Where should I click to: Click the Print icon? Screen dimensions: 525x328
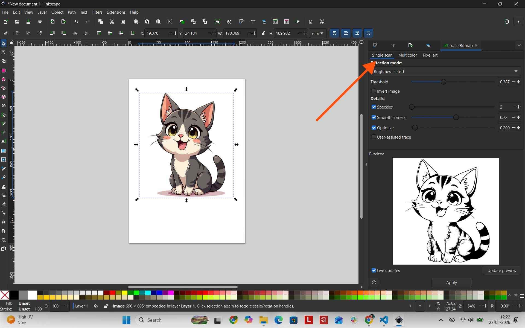(40, 22)
